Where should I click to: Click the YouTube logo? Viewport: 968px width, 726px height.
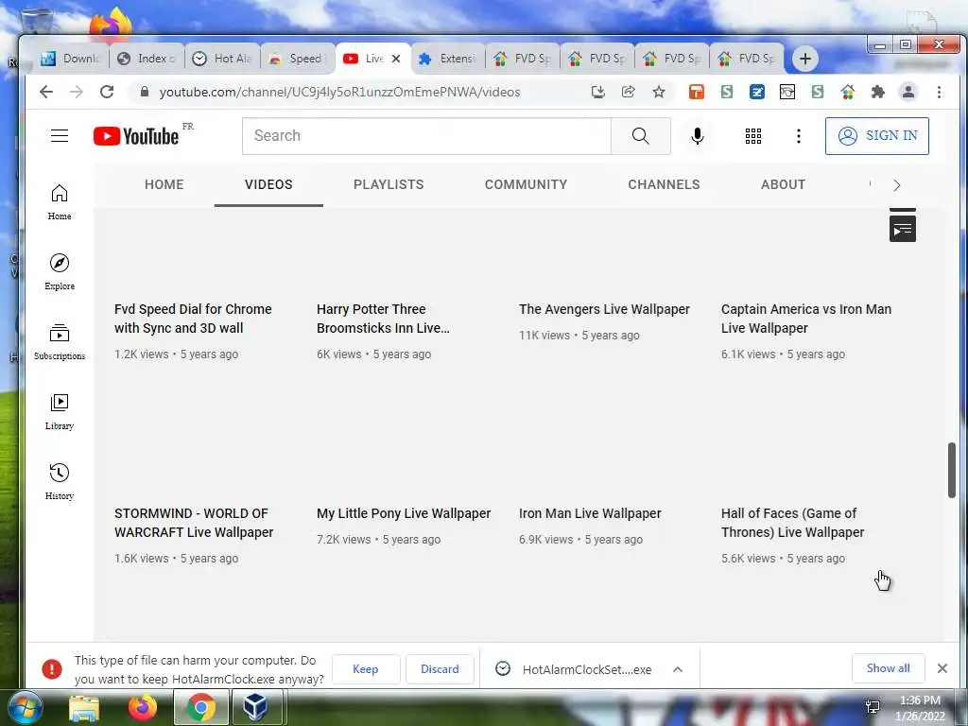136,136
